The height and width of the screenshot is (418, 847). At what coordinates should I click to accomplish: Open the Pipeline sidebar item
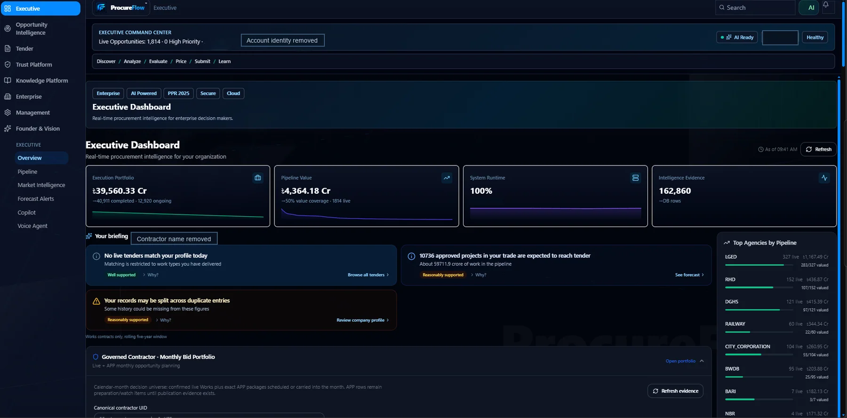click(x=27, y=172)
